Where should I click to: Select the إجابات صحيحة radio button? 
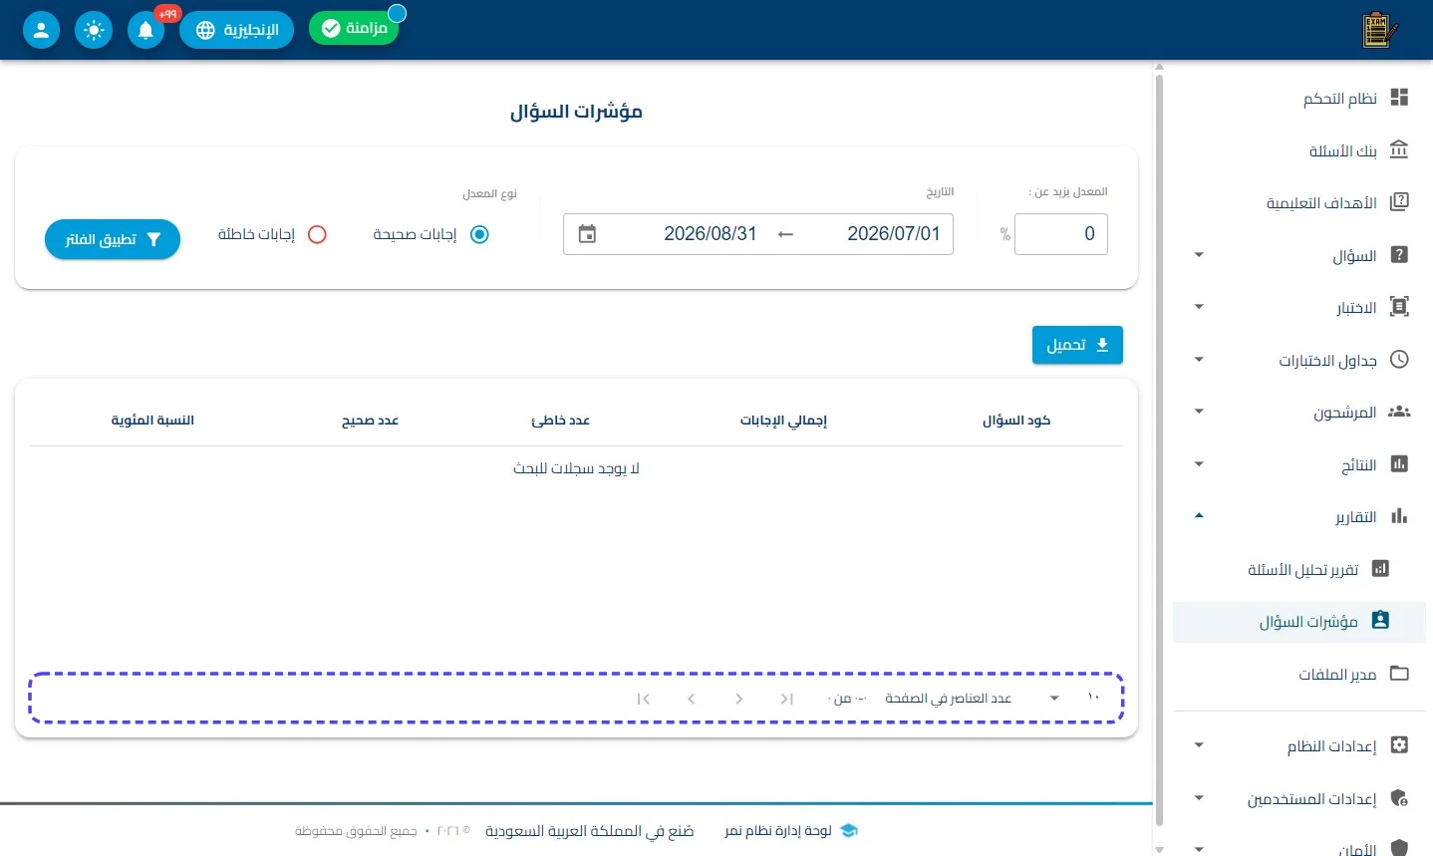[x=479, y=235]
